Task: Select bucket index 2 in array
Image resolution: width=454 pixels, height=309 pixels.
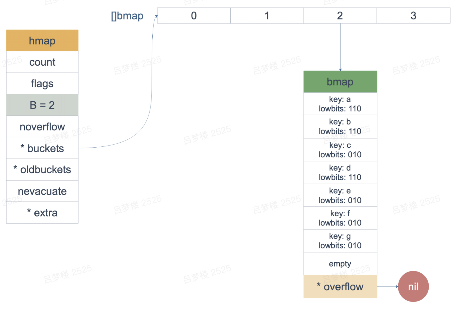Action: (x=340, y=16)
